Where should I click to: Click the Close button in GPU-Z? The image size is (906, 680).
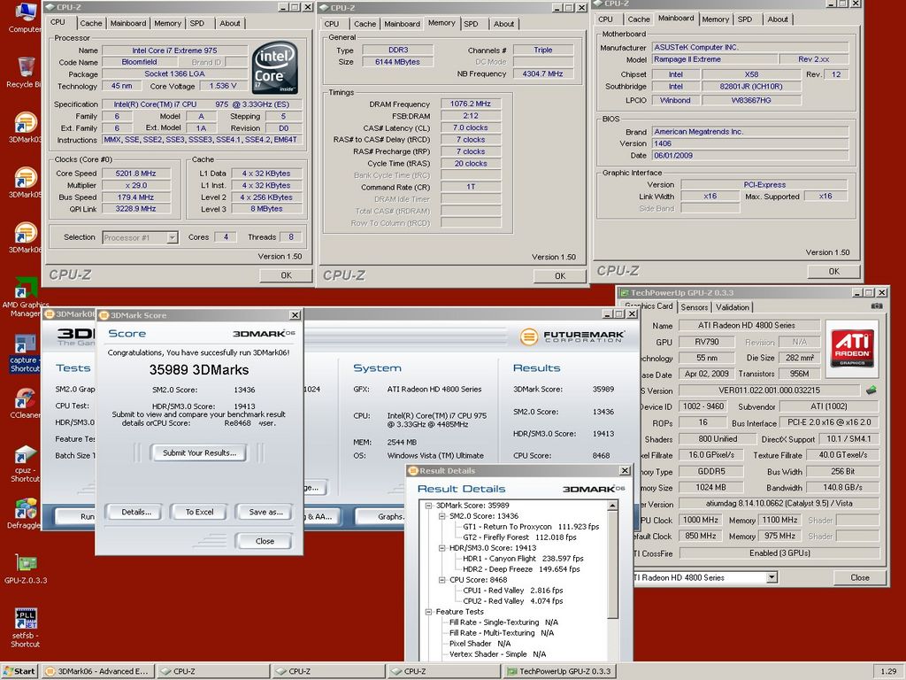(x=860, y=577)
